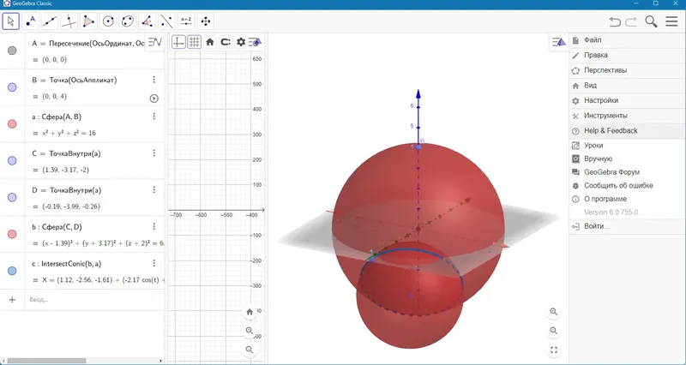Image resolution: width=686 pixels, height=365 pixels.
Task: Select the Reflect about line tool
Action: click(166, 21)
